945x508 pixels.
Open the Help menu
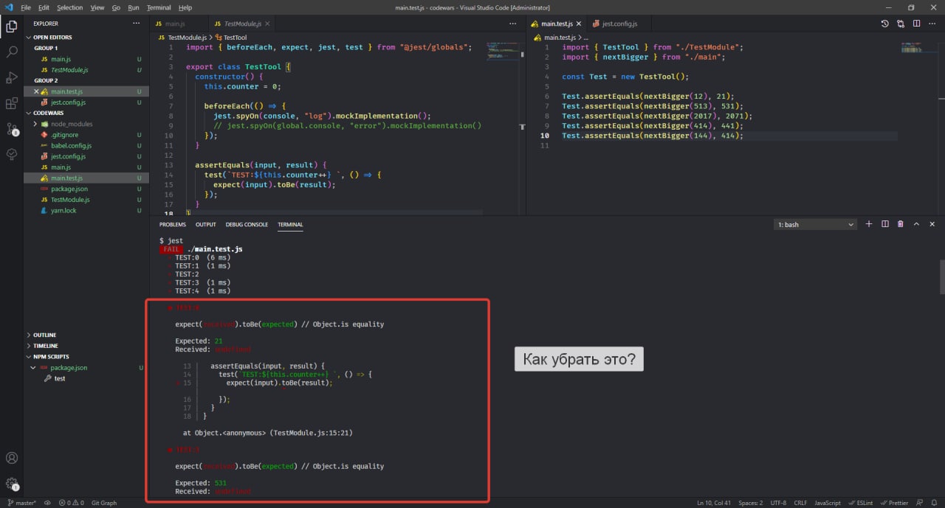[185, 7]
